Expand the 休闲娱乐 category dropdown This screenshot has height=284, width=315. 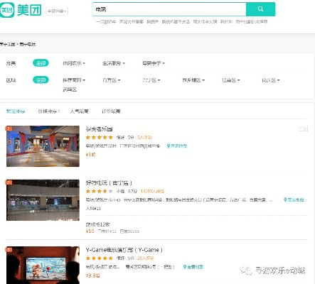click(74, 63)
